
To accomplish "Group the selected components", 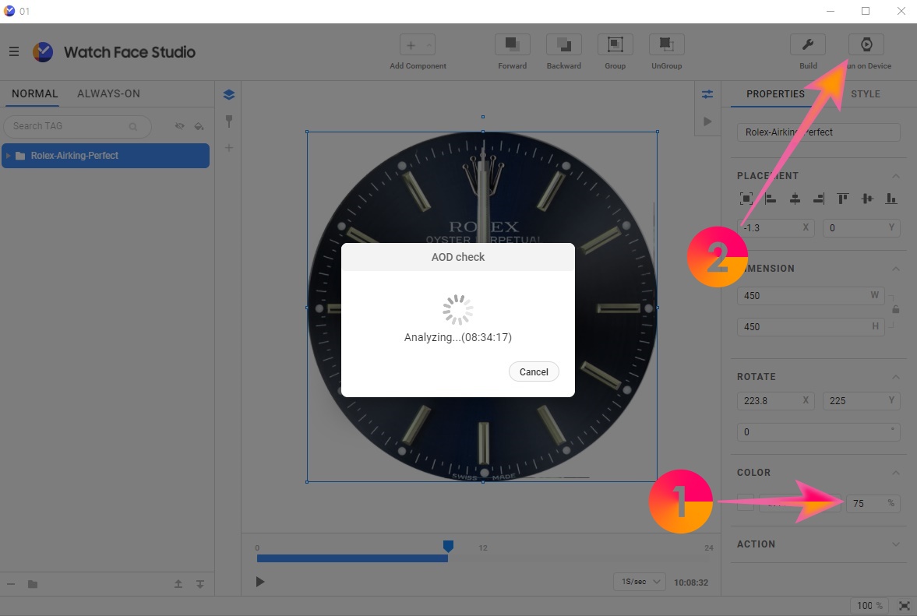I will (x=615, y=44).
